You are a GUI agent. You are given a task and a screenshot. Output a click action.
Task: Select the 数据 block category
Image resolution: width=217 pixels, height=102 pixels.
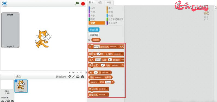point(96,23)
